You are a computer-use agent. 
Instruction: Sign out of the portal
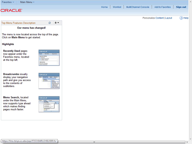(x=181, y=7)
